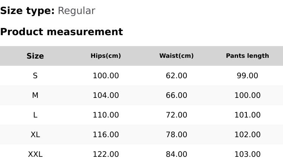The height and width of the screenshot is (164, 283).
Task: Click waist value 66.00 for size M
Action: coord(176,96)
